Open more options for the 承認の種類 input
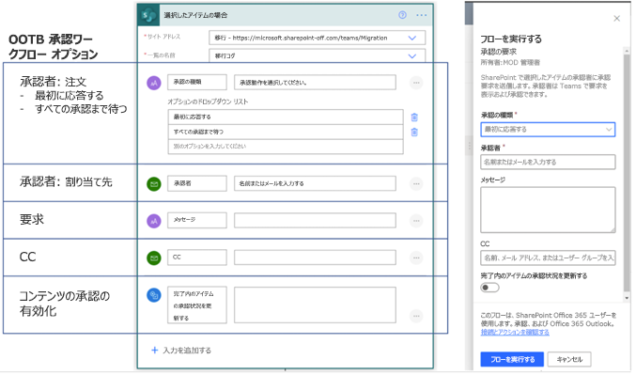The height and width of the screenshot is (375, 636). click(416, 83)
